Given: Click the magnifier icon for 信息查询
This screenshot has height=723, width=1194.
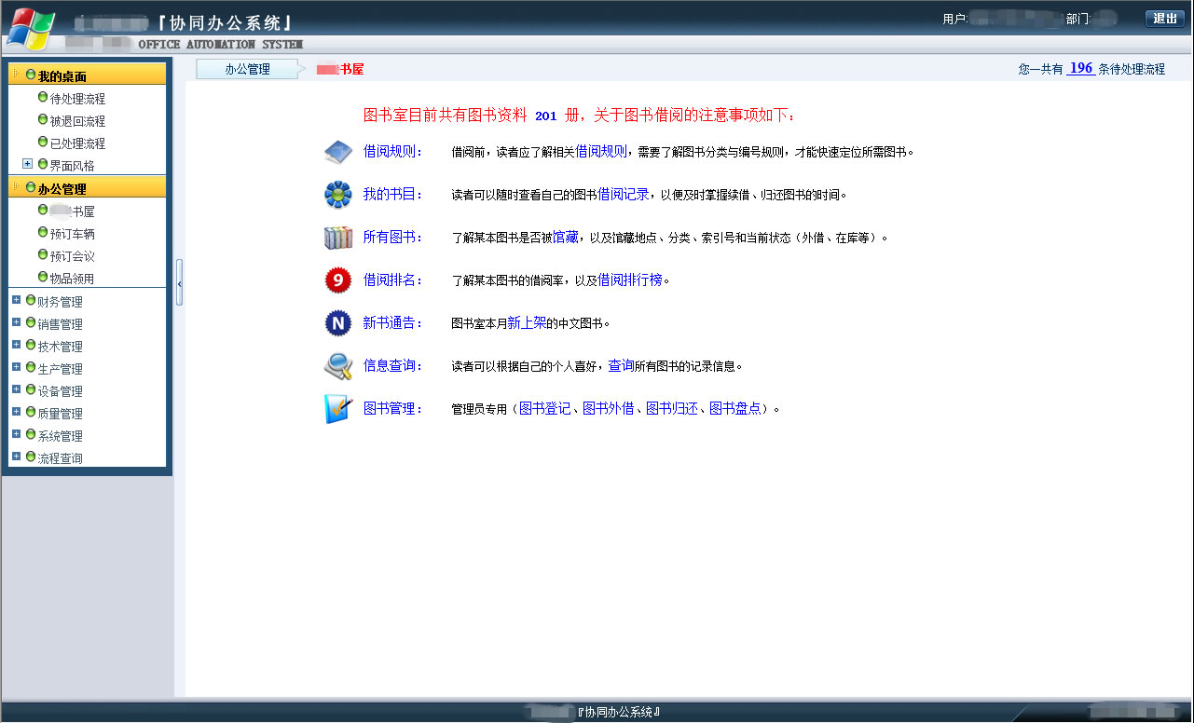Looking at the screenshot, I should click(x=337, y=366).
